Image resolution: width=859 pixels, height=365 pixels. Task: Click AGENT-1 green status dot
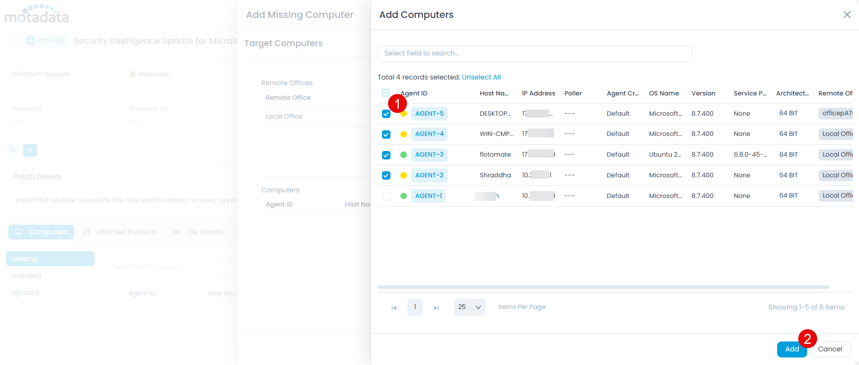404,196
